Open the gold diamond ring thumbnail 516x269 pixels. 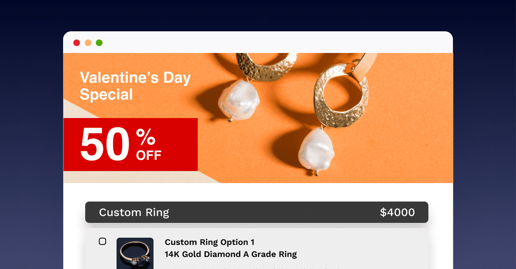click(135, 253)
